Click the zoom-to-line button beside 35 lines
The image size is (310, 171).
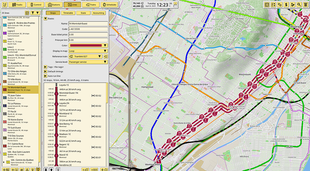click(x=27, y=13)
